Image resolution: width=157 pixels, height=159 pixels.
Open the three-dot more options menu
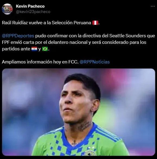coord(153,6)
